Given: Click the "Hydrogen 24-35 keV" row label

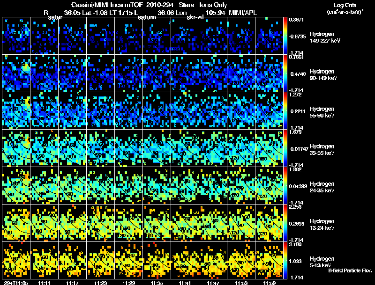Looking at the screenshot, I should [x=322, y=187].
